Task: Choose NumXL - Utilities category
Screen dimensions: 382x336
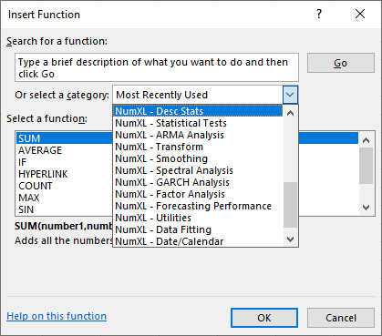Action: click(199, 218)
